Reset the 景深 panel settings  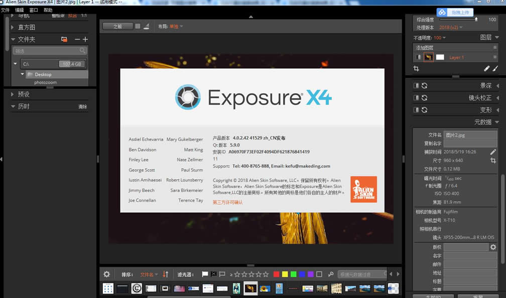tap(424, 85)
